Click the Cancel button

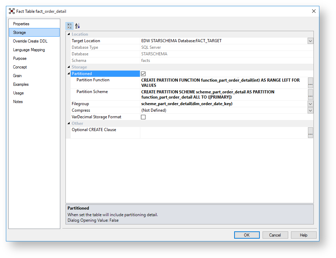[x=275, y=235]
